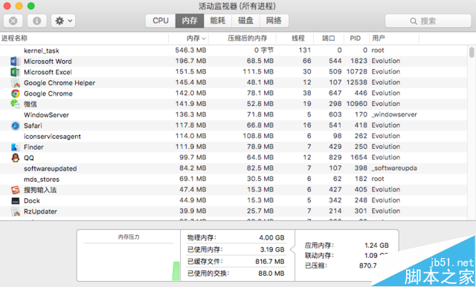Select the QQ penguin icon

pyautogui.click(x=15, y=158)
